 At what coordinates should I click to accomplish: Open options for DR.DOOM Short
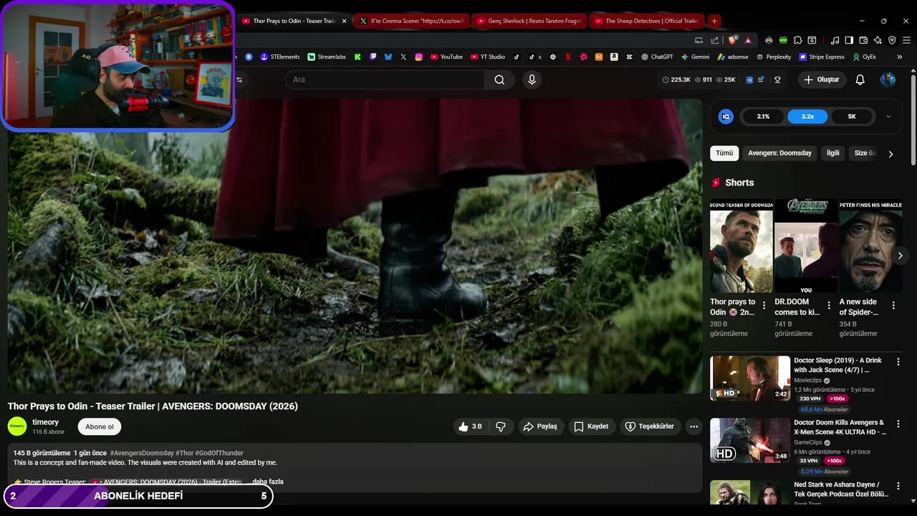click(x=829, y=305)
